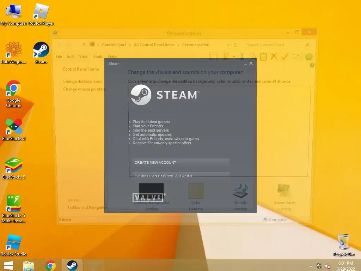Image resolution: width=361 pixels, height=271 pixels.
Task: Click LOGIN TO AN EXISTING ACCOUNT in Steam
Action: click(x=181, y=176)
